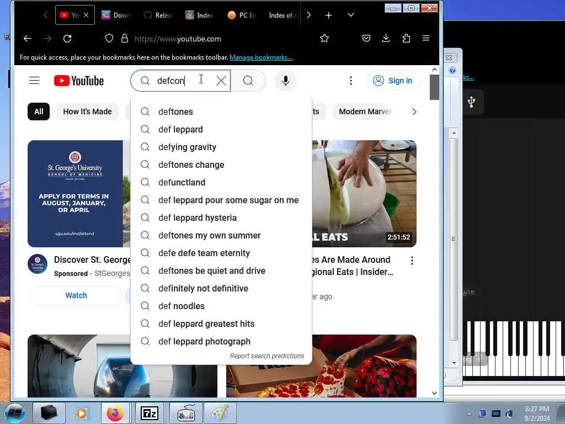Viewport: 565px width, 424px height.
Task: Open tracking protection shield icon
Action: pos(109,39)
